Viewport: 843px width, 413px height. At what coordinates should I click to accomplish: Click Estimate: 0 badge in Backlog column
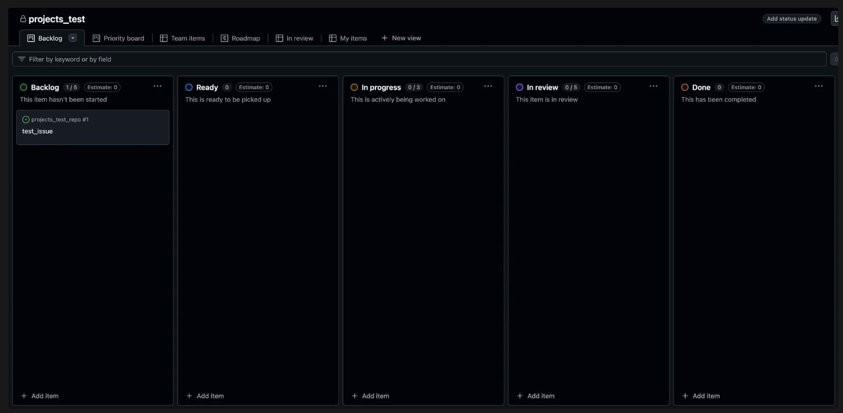pyautogui.click(x=102, y=87)
